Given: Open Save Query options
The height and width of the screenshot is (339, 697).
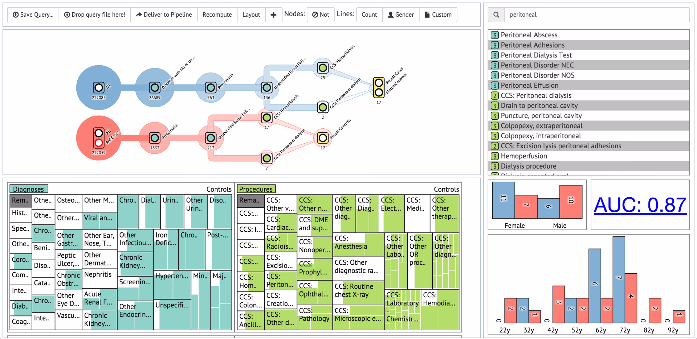Looking at the screenshot, I should 33,15.
